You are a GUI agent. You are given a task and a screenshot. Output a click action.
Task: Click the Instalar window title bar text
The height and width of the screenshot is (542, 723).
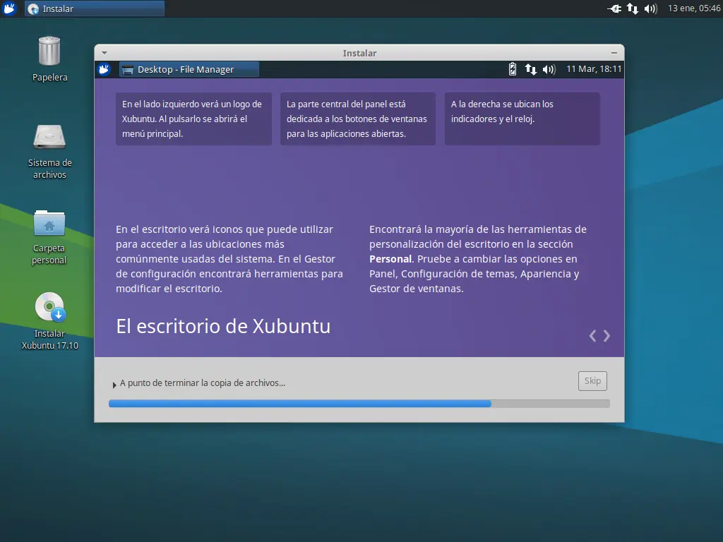359,54
